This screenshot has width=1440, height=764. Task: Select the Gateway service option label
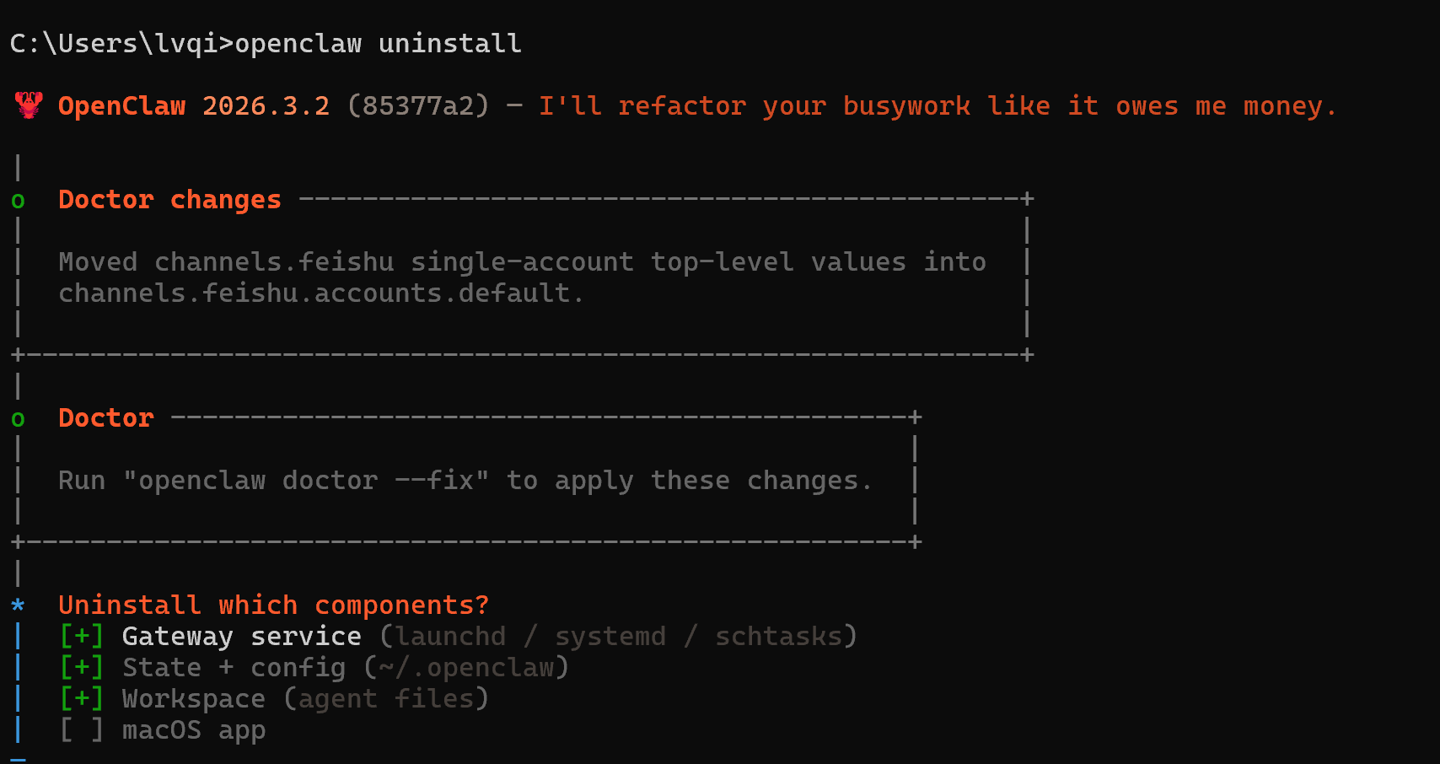[x=241, y=637]
